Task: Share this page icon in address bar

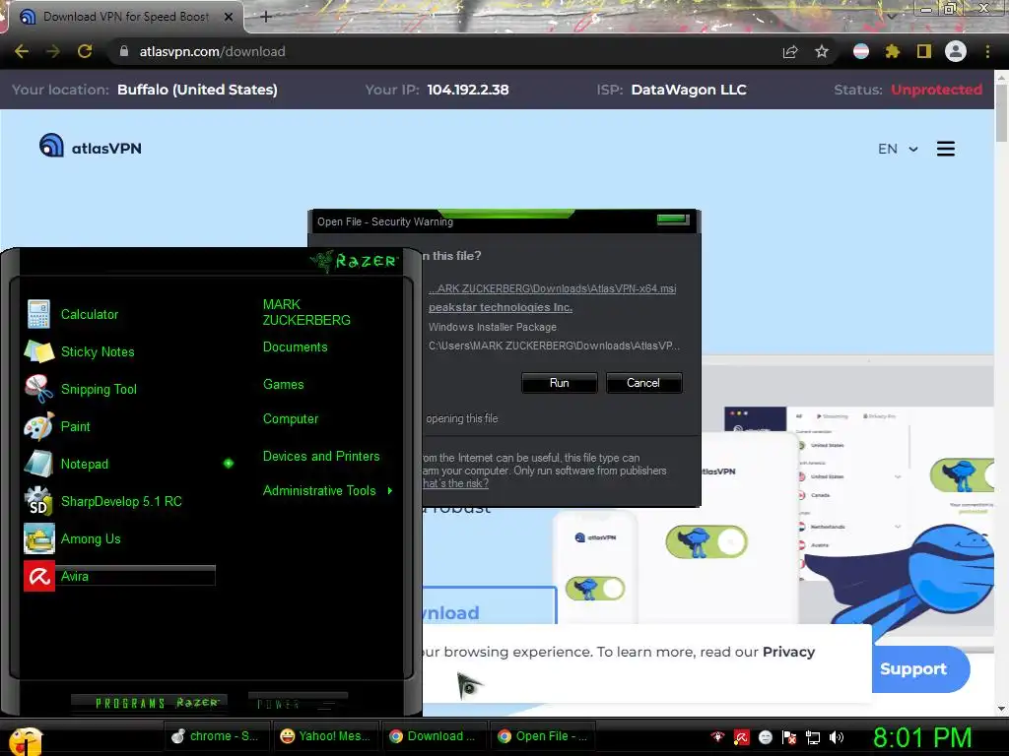Action: pos(790,51)
